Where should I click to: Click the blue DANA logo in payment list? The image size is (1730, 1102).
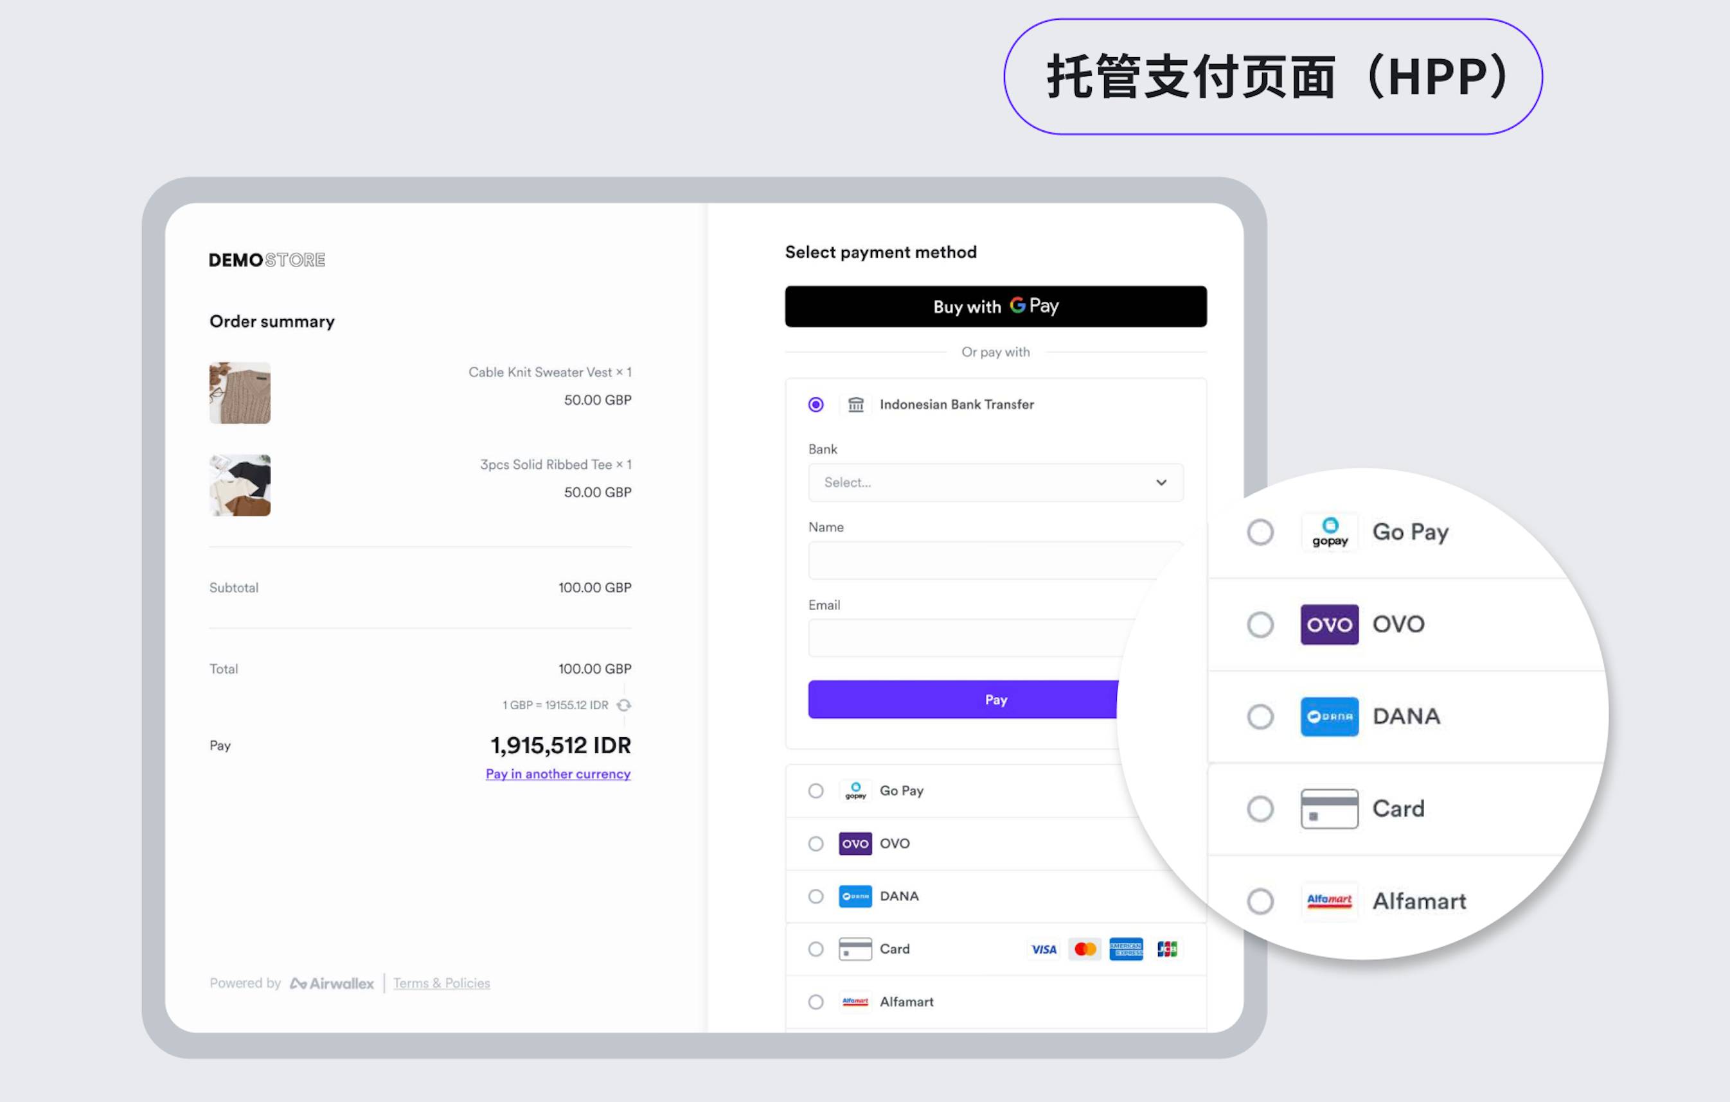855,896
